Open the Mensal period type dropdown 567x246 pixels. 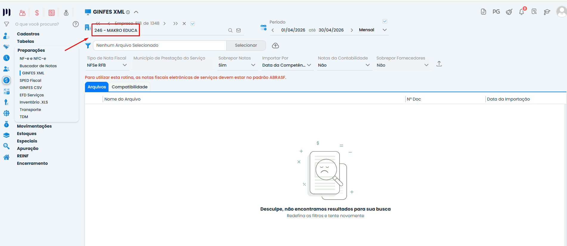pos(373,30)
